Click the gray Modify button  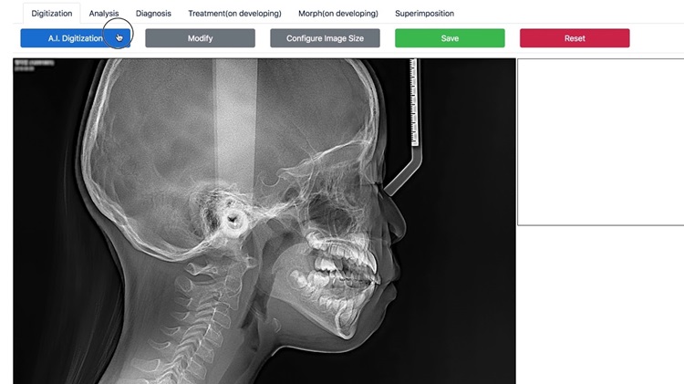pos(201,38)
